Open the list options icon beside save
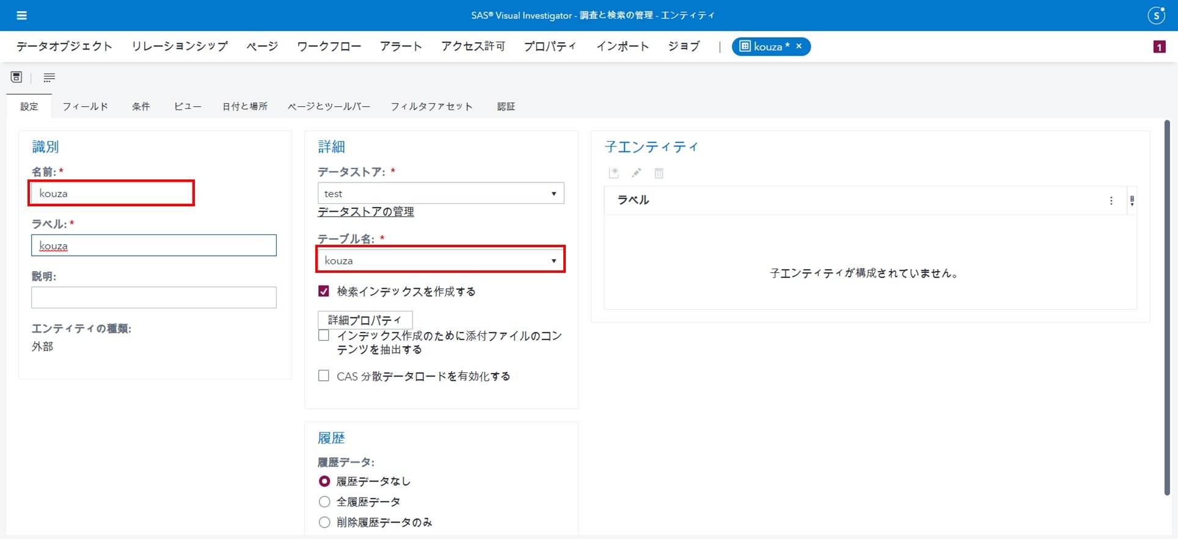Viewport: 1178px width, 539px height. pos(49,77)
